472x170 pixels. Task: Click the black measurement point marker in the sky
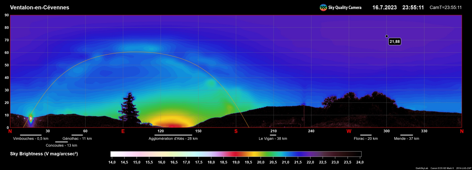click(x=387, y=36)
